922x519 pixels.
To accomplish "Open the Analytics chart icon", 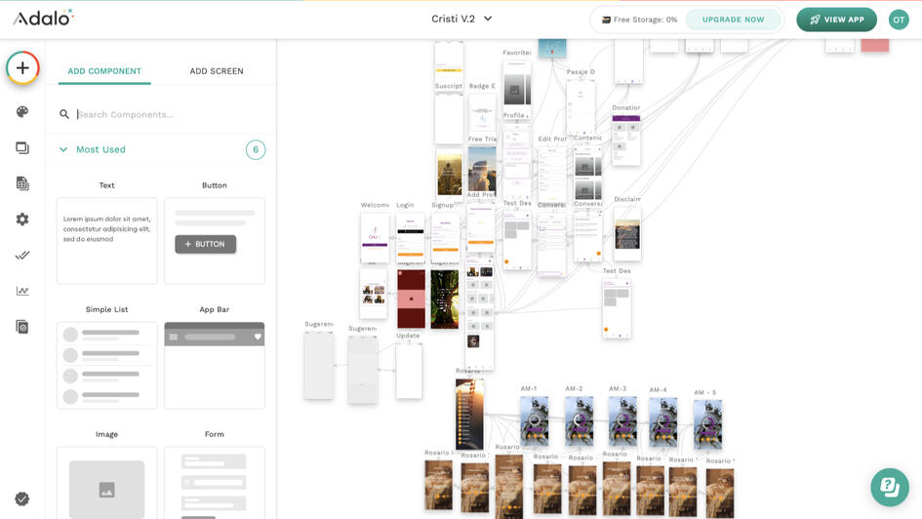I will (x=22, y=291).
